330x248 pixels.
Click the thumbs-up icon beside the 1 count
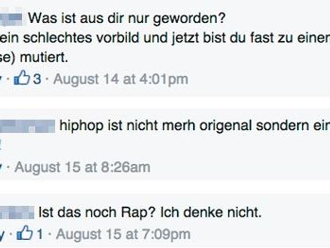click(25, 234)
